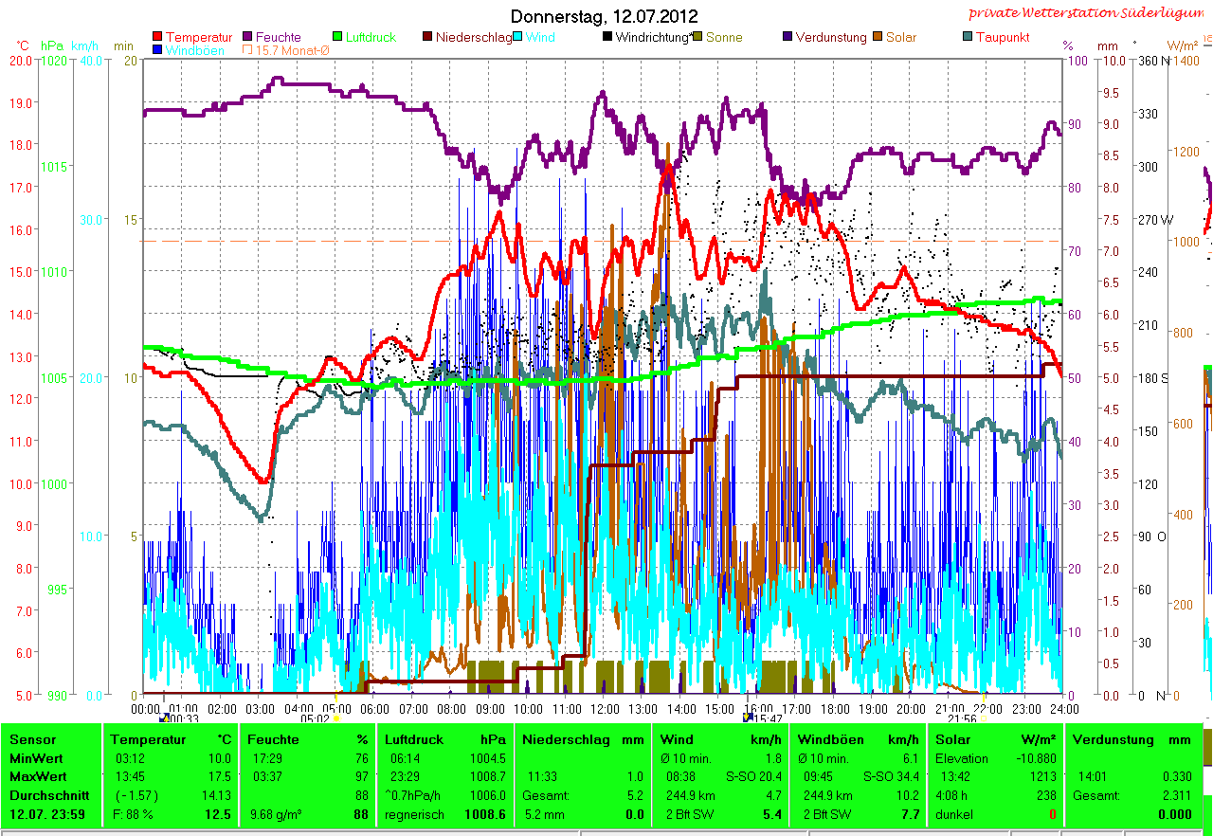The height and width of the screenshot is (836, 1213).
Task: Click the olive Sonne legend square
Action: [x=698, y=38]
